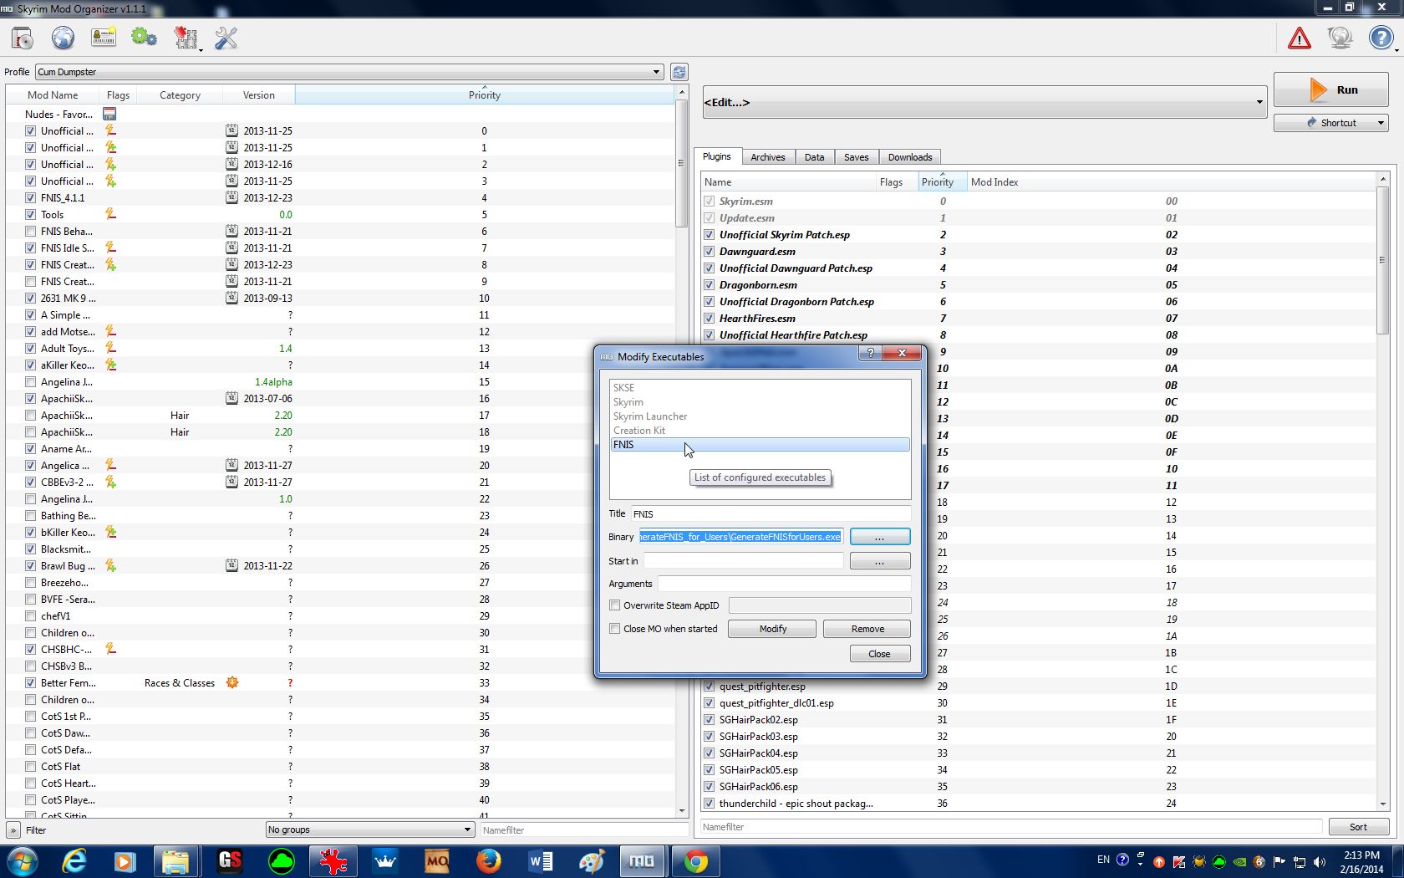The image size is (1404, 878).
Task: Open the blue help question-mark icon
Action: [x=1381, y=38]
